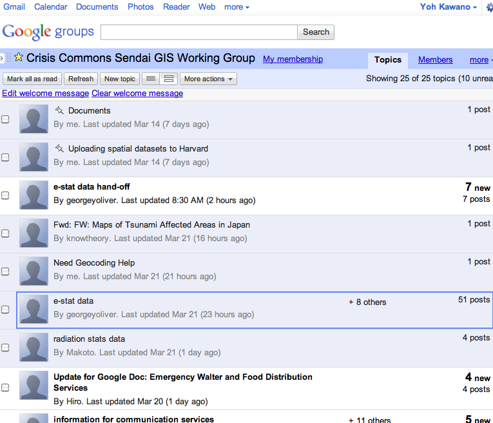The image size is (493, 423).
Task: Open Photos in top bar
Action: 140,7
